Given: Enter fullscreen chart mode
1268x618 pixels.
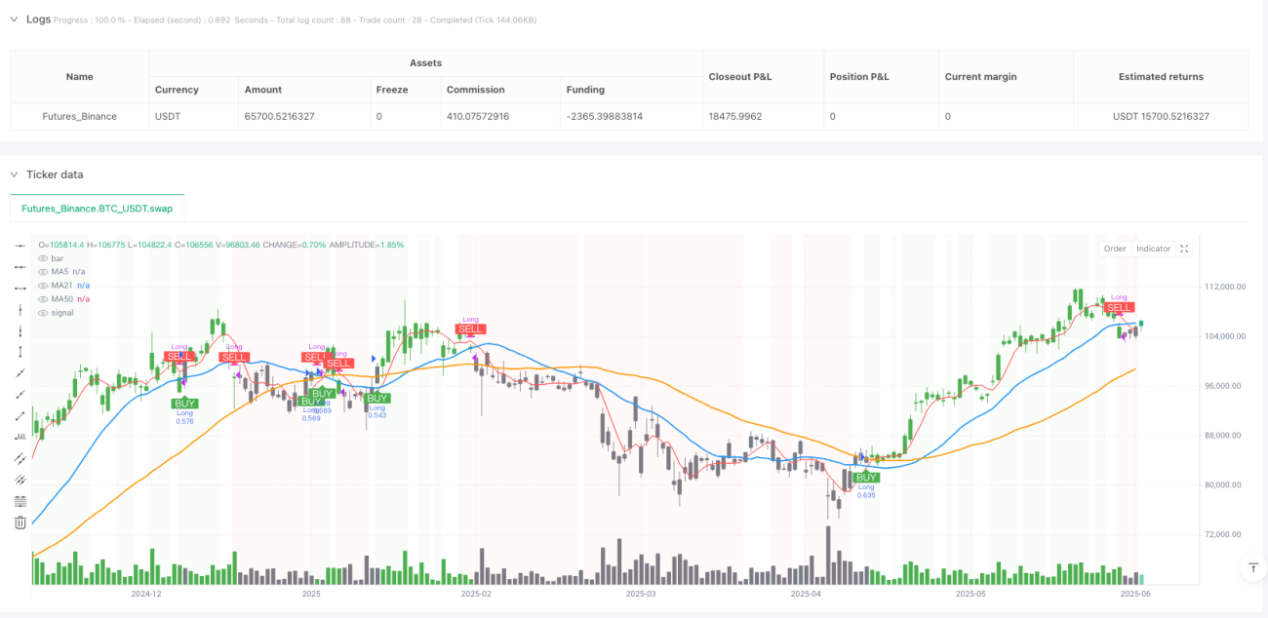Looking at the screenshot, I should 1184,249.
